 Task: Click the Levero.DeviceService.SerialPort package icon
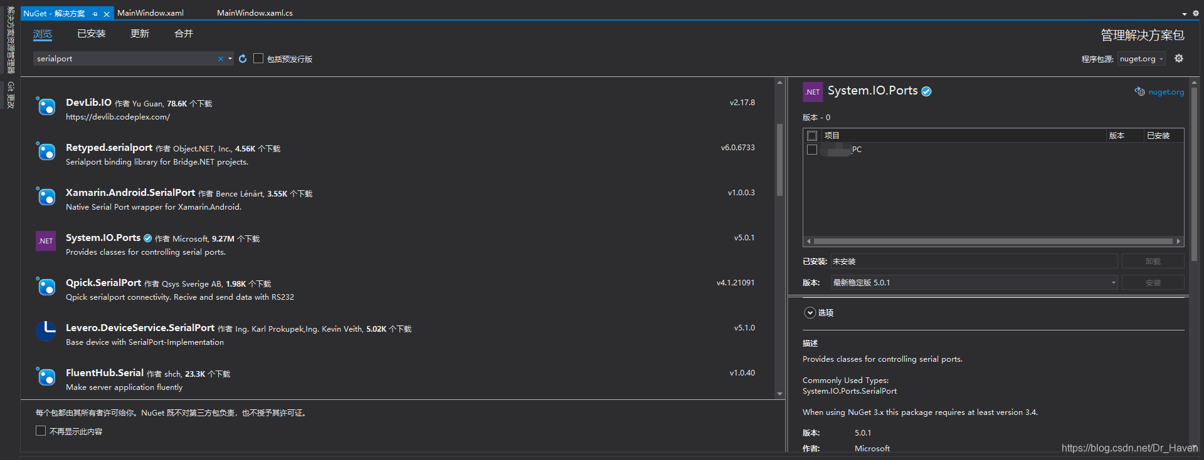click(46, 331)
